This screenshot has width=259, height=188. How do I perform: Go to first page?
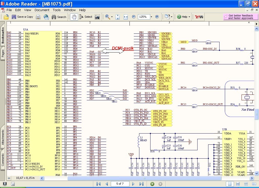click(x=98, y=184)
